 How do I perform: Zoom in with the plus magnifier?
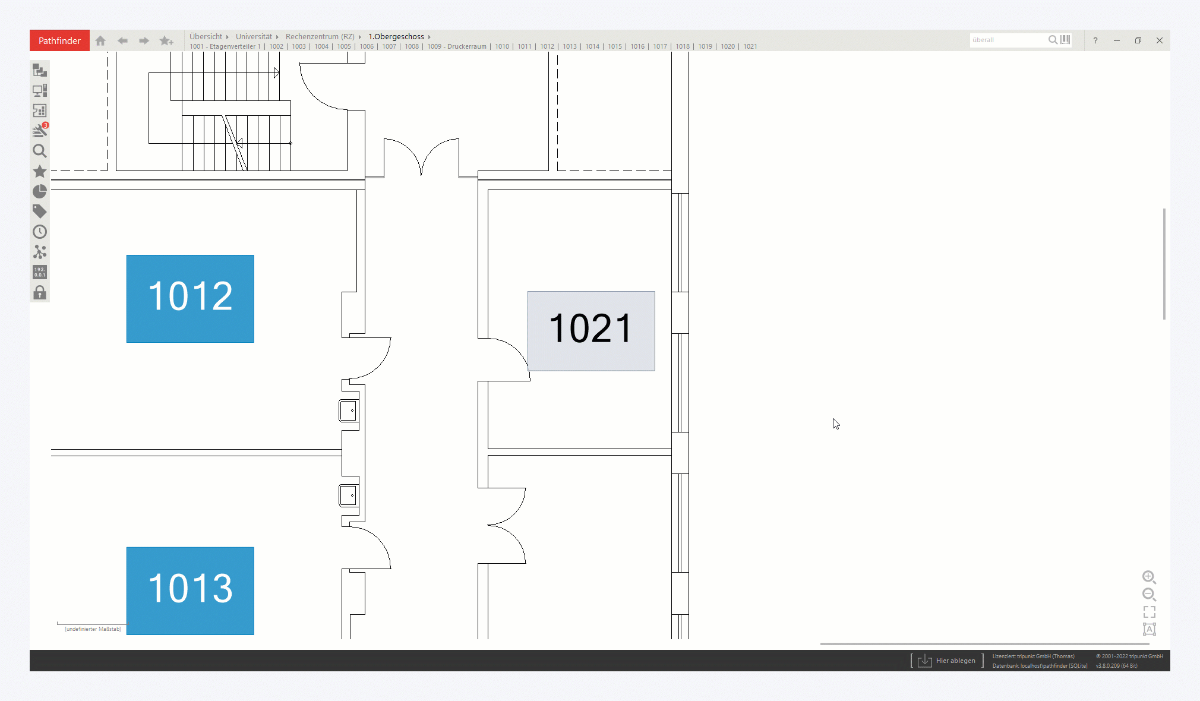click(1149, 577)
